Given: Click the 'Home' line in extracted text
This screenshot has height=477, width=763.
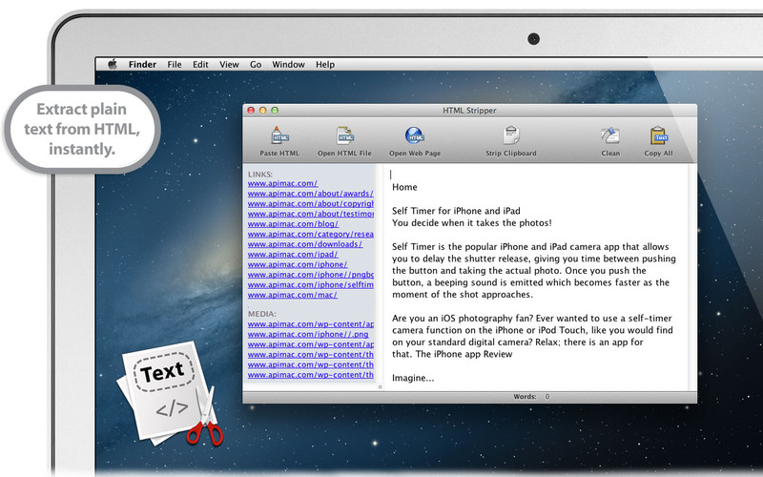Looking at the screenshot, I should pos(404,187).
